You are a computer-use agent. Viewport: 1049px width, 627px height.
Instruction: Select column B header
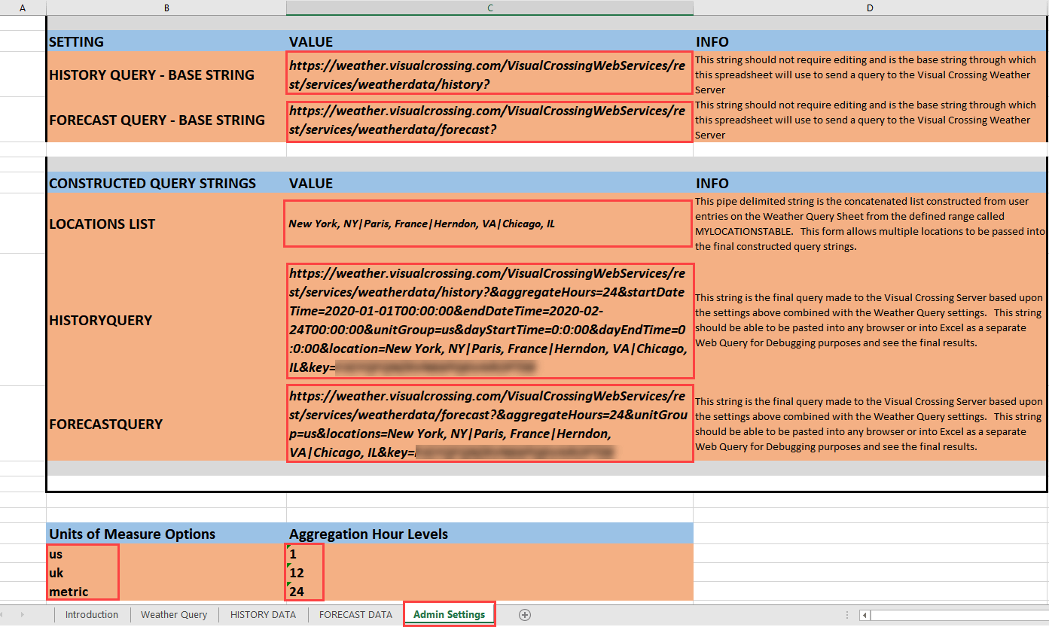tap(166, 8)
